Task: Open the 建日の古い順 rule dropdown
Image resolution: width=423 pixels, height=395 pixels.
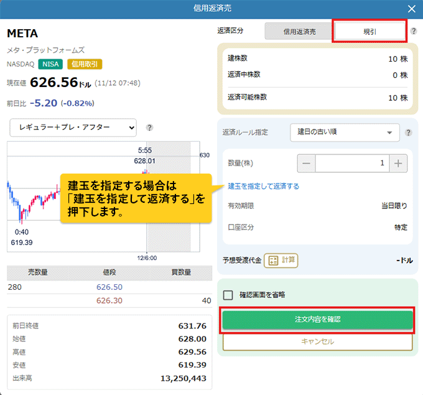Action: [x=345, y=132]
